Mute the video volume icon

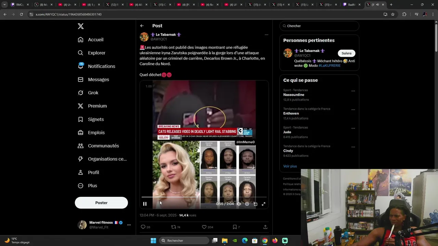tap(239, 204)
